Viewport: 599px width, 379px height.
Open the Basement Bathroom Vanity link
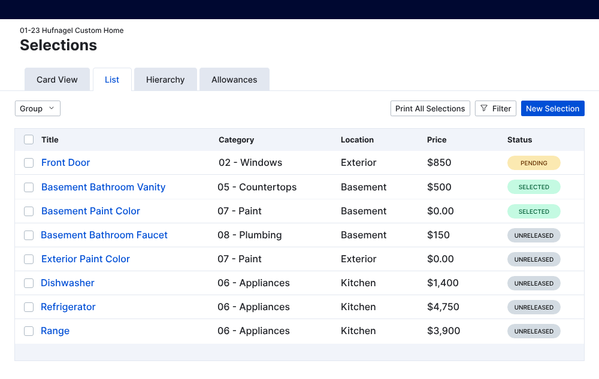[103, 187]
